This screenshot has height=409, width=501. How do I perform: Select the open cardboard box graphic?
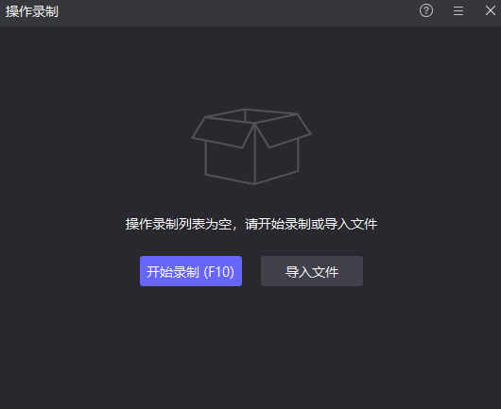point(251,146)
